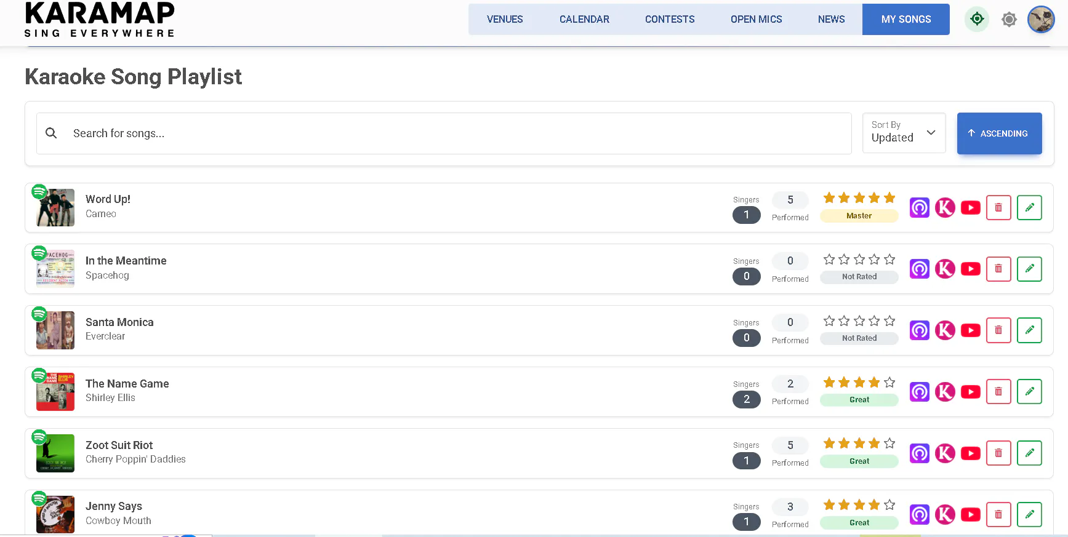This screenshot has height=537, width=1068.
Task: Click the artist name "Everclear"
Action: point(105,336)
